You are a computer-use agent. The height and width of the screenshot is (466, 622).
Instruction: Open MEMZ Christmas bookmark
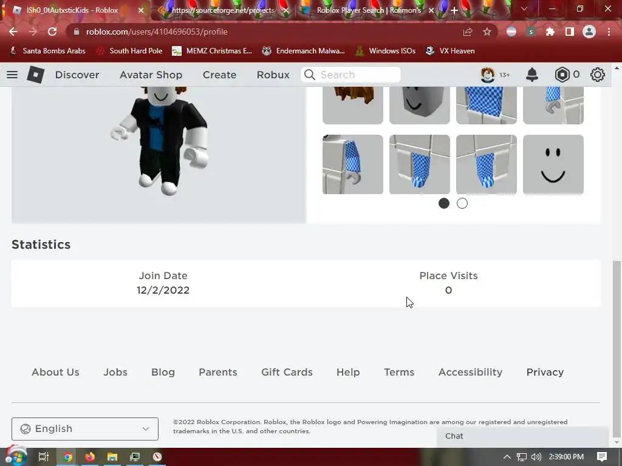212,51
